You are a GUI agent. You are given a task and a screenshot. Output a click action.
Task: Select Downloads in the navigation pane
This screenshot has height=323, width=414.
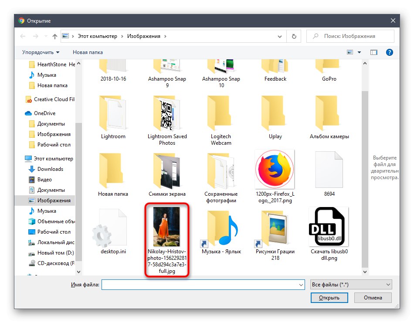[46, 169]
